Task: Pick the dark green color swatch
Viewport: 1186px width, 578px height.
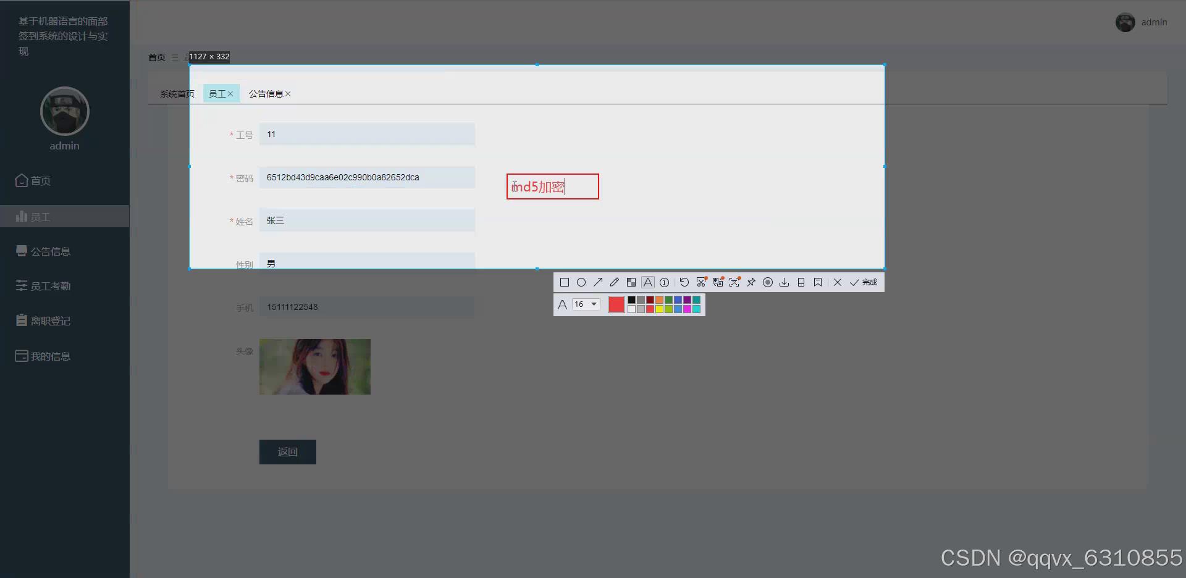Action: coord(668,300)
